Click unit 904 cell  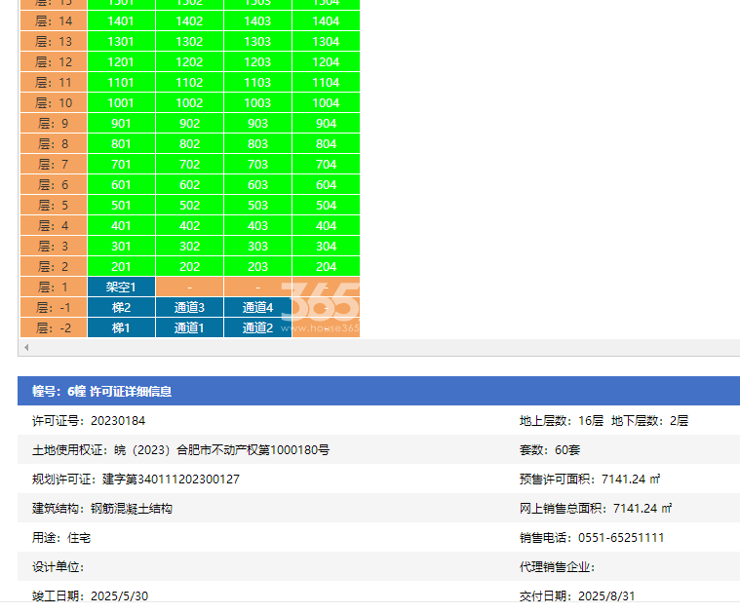pyautogui.click(x=326, y=124)
